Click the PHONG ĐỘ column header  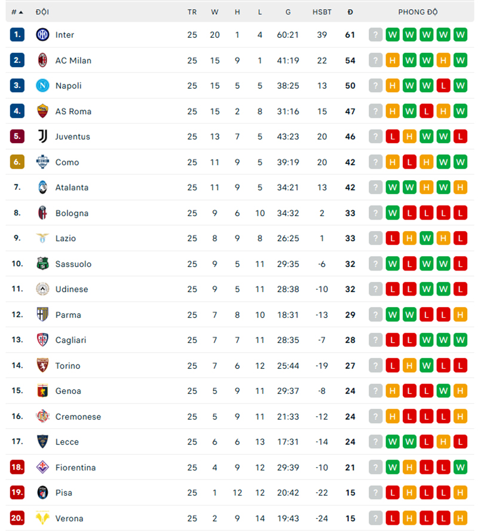pos(418,11)
